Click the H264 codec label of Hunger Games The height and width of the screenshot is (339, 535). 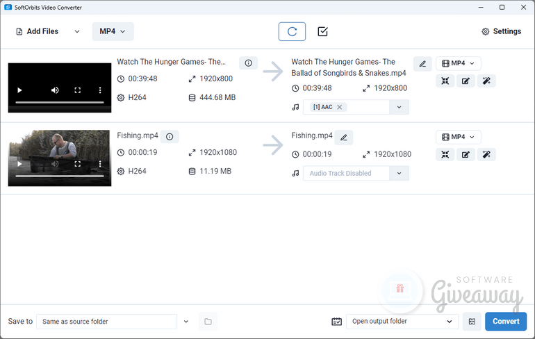click(137, 97)
